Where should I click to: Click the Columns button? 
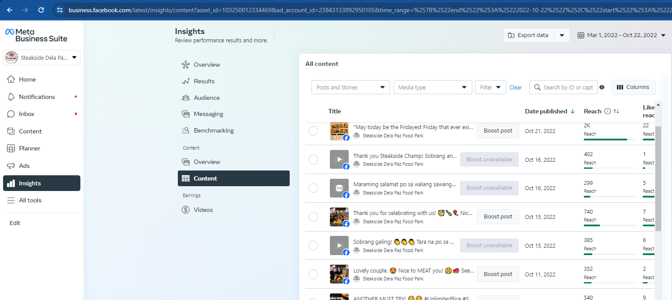click(x=634, y=87)
